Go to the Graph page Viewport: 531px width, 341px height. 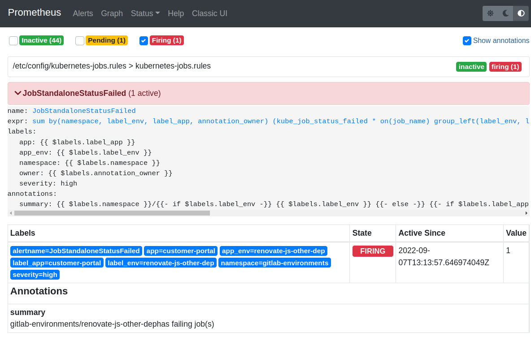[x=112, y=13]
